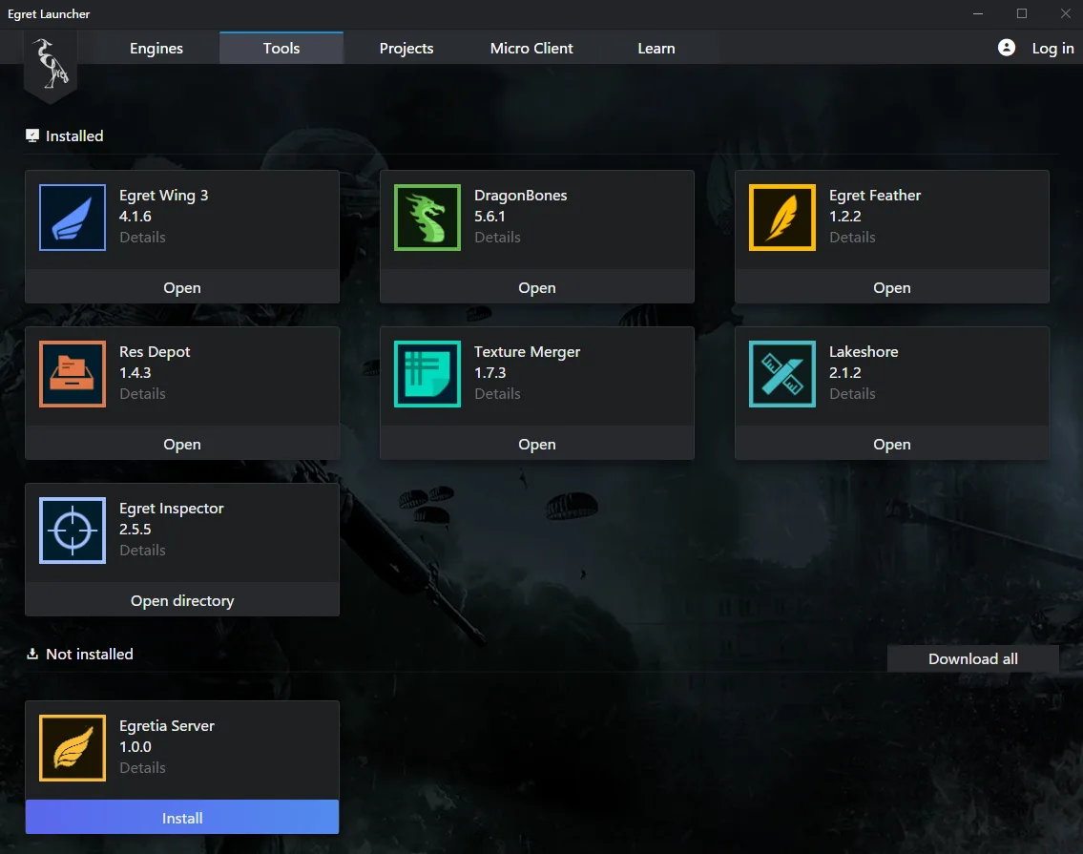This screenshot has width=1083, height=854.
Task: Open DragonBones tool
Action: (537, 287)
